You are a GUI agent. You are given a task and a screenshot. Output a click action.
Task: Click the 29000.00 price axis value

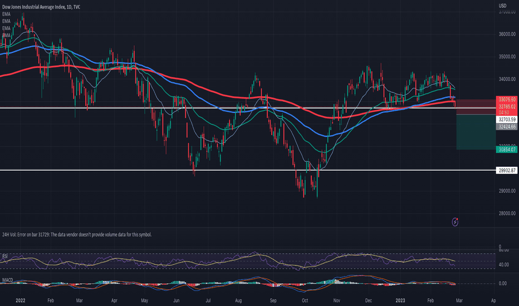point(507,191)
